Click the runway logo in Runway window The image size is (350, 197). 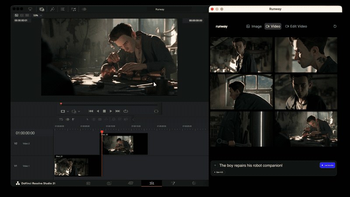pyautogui.click(x=221, y=26)
